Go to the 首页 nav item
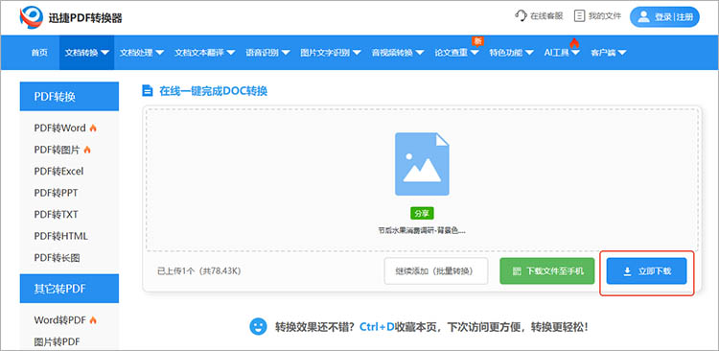 (39, 53)
